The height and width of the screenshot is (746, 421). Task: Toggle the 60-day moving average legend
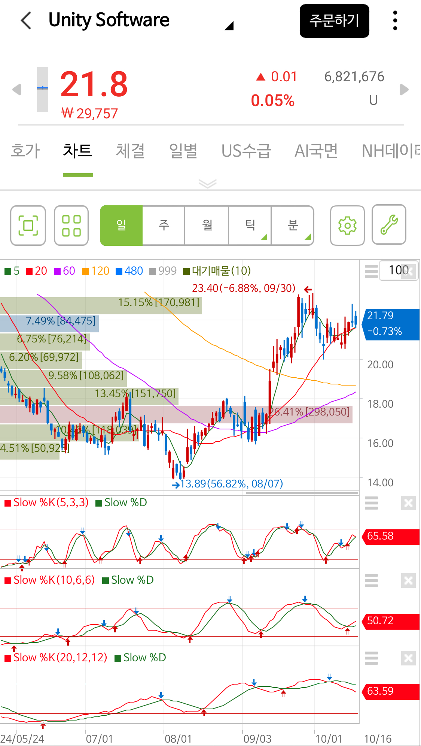pos(64,271)
